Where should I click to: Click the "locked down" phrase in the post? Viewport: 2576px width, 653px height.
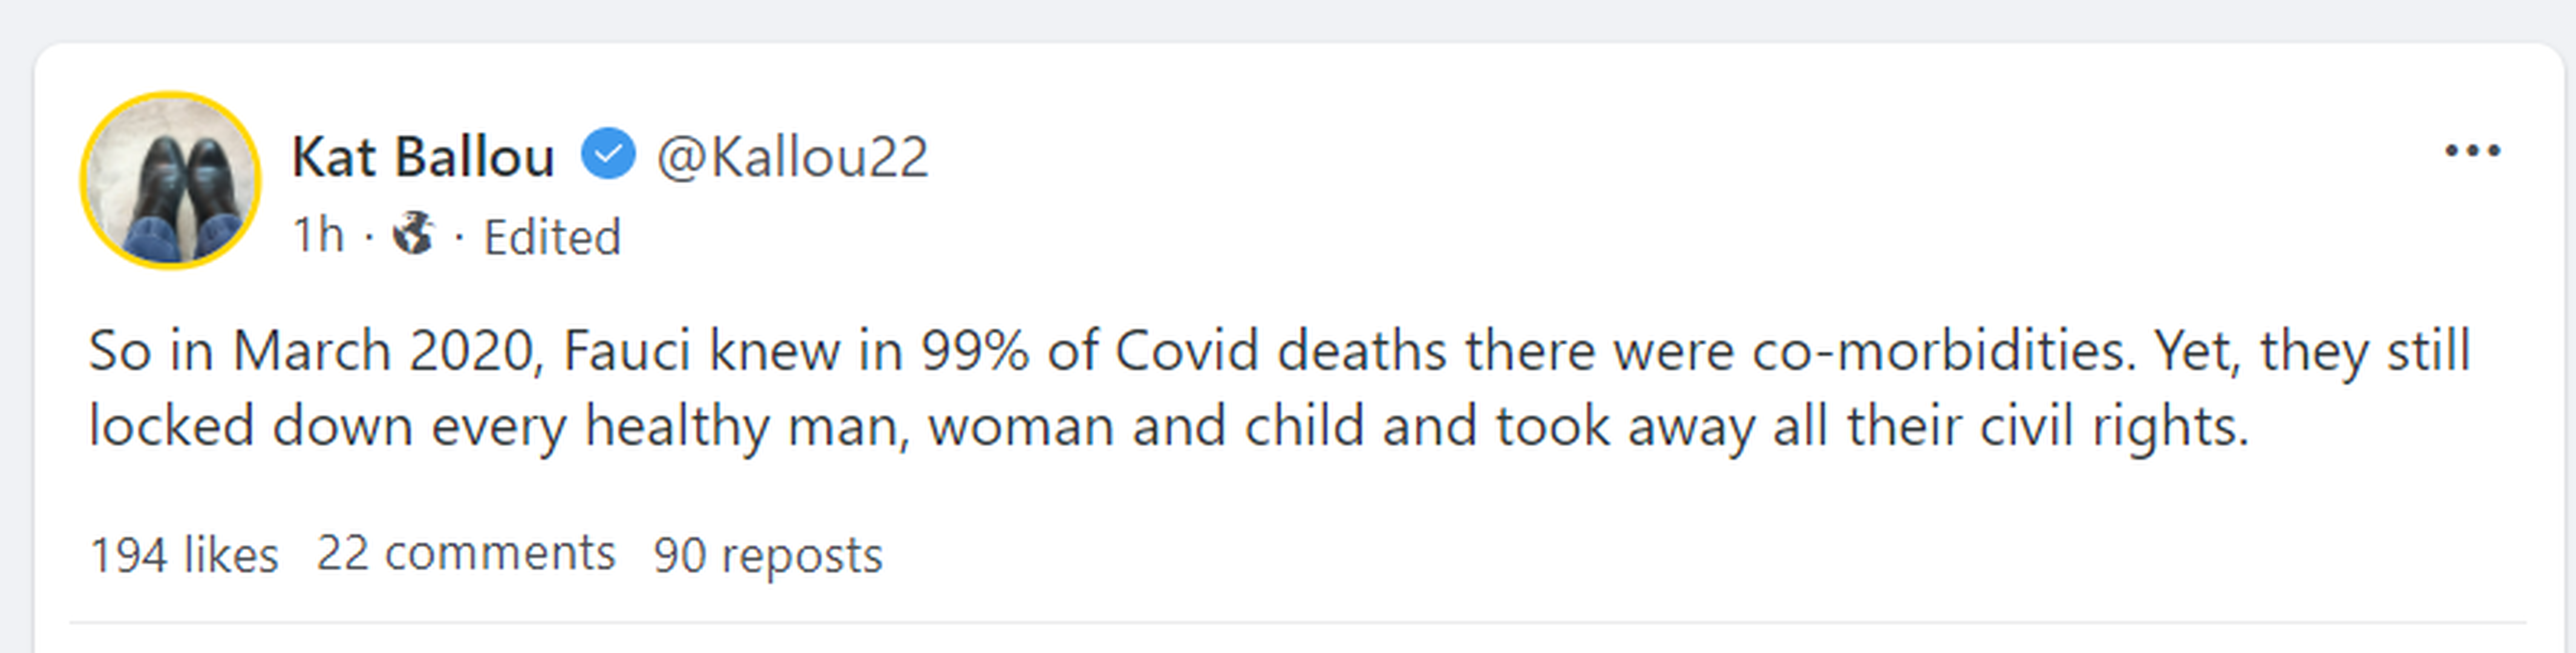[x=251, y=427]
